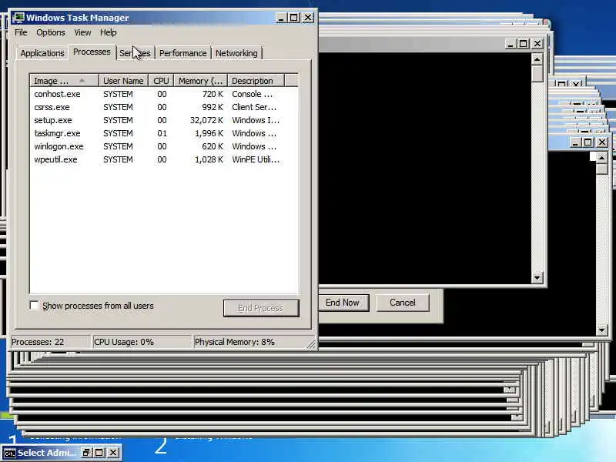Screen dimensions: 616x462
Task: Maximize the minimized Select Admi... window
Action: (x=99, y=453)
